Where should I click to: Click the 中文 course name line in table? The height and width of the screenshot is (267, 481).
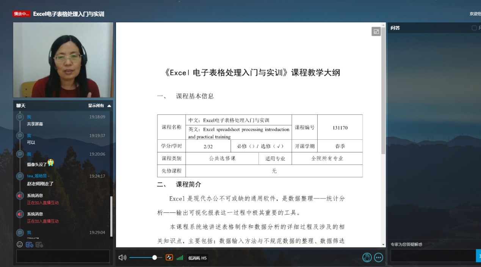(x=229, y=120)
